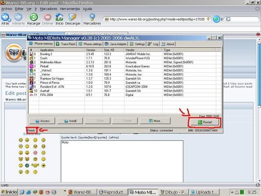The image size is (261, 196).
Task: Insert the arrow emoticon
Action: tap(43, 165)
